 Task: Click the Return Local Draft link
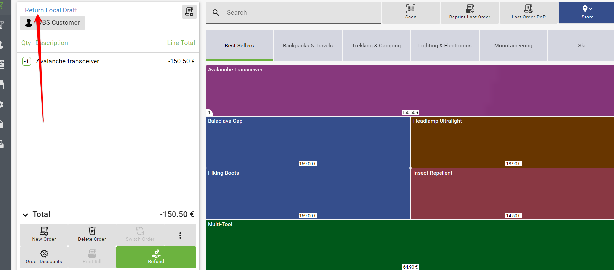tap(51, 10)
